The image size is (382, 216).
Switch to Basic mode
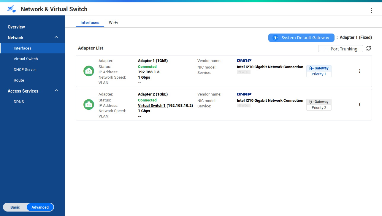click(x=15, y=207)
